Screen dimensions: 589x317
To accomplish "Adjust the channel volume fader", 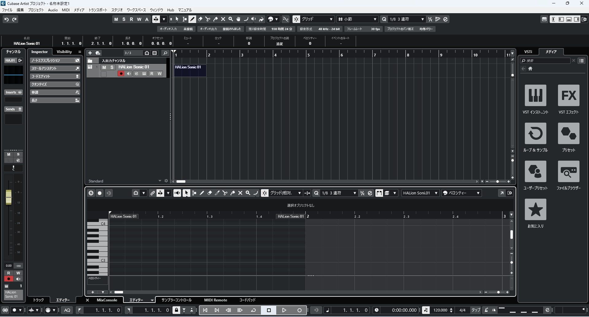I will 9,197.
